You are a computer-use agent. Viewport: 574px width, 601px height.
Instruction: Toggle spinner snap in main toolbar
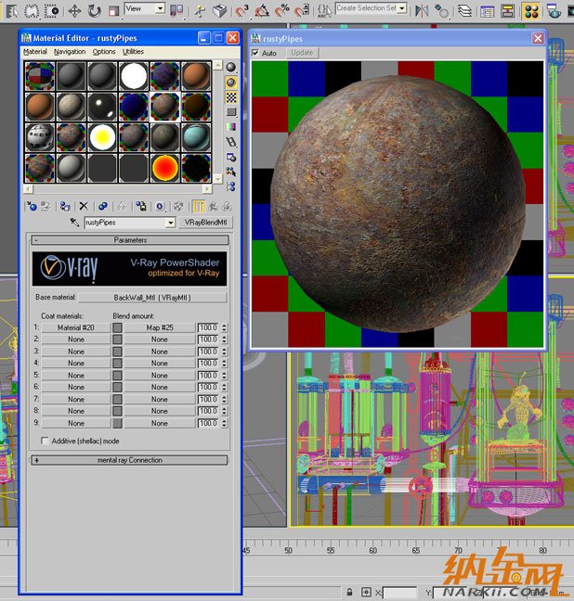click(x=303, y=10)
